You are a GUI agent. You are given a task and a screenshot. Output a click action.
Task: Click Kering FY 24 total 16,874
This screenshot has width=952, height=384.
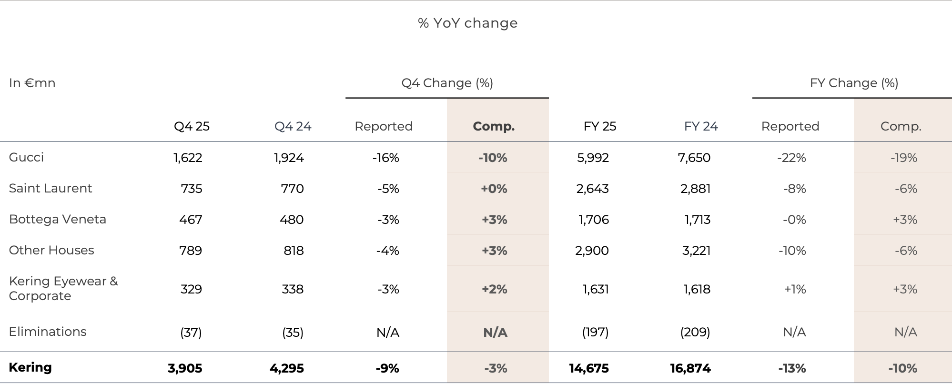click(690, 368)
